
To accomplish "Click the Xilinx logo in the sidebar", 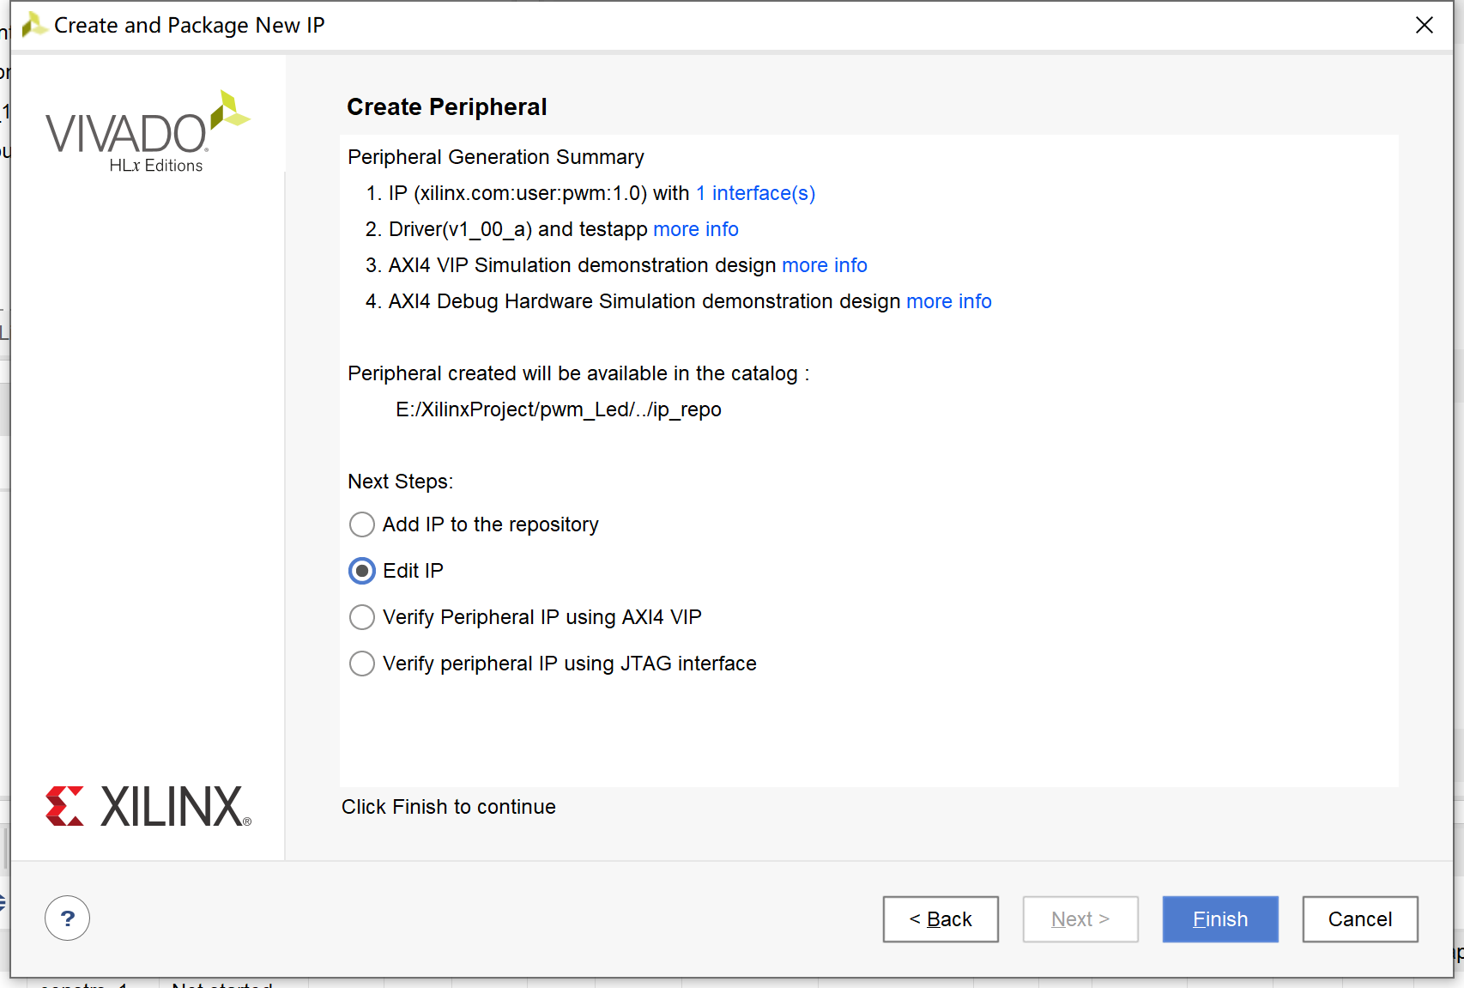I will click(148, 807).
